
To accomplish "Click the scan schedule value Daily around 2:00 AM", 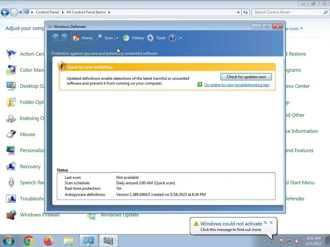I will tap(145, 183).
